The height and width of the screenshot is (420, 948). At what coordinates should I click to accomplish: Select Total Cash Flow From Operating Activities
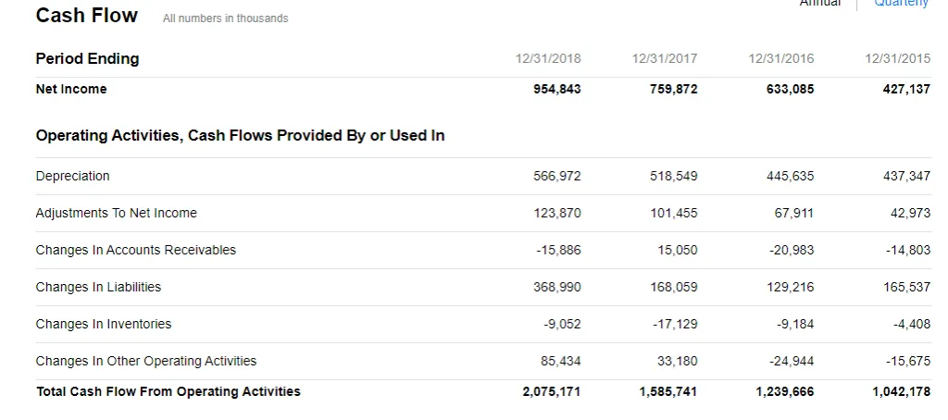tap(168, 391)
